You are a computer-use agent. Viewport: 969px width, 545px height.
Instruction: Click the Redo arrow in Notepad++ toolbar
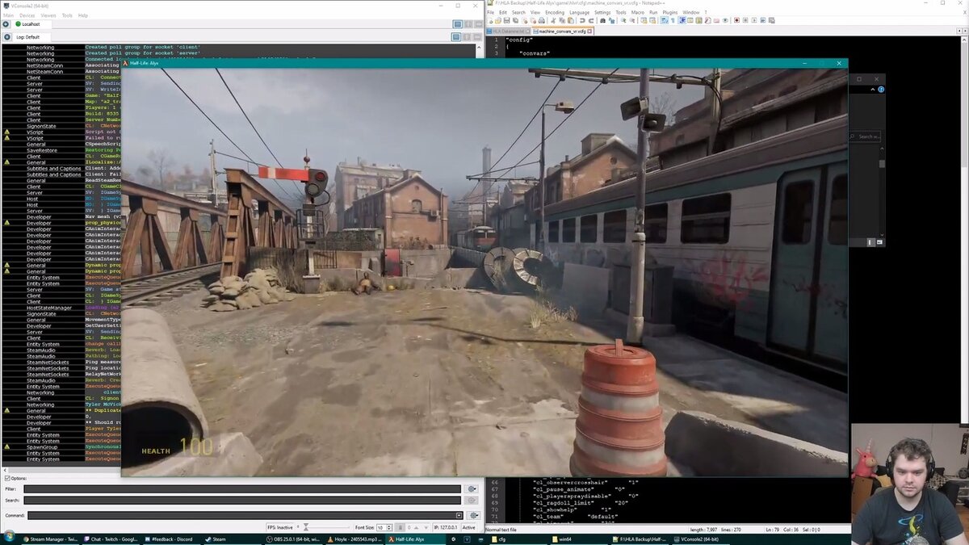point(591,20)
